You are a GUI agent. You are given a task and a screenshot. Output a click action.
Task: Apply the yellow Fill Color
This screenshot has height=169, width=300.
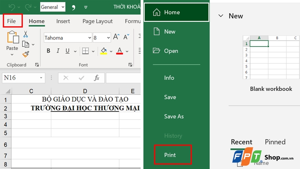(104, 51)
